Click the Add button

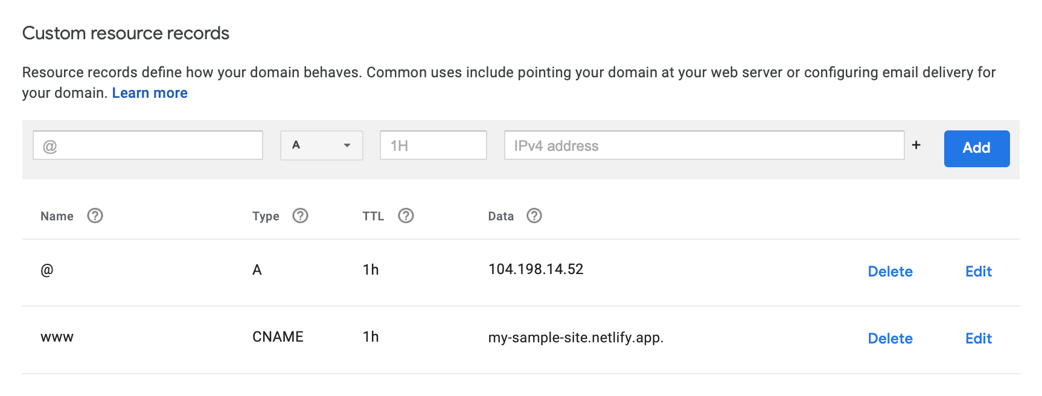point(976,148)
